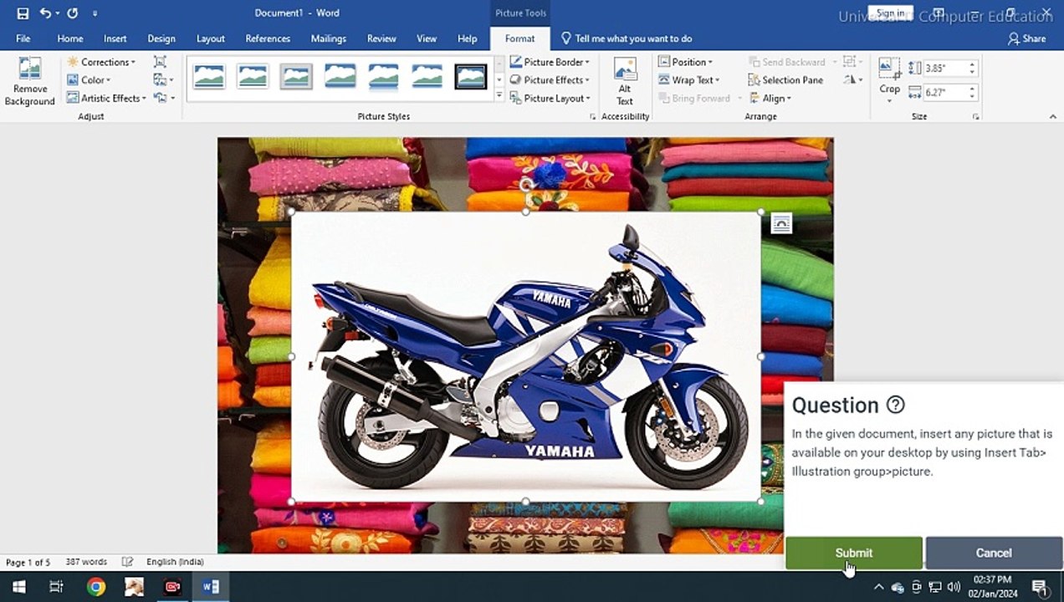Click the help icon next to Question
The height and width of the screenshot is (602, 1064).
[895, 405]
